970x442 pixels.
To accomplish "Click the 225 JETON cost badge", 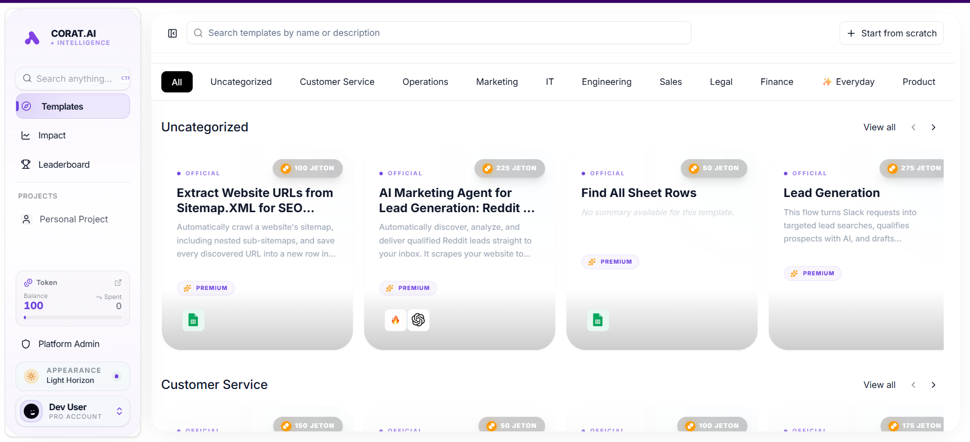I will click(x=510, y=168).
